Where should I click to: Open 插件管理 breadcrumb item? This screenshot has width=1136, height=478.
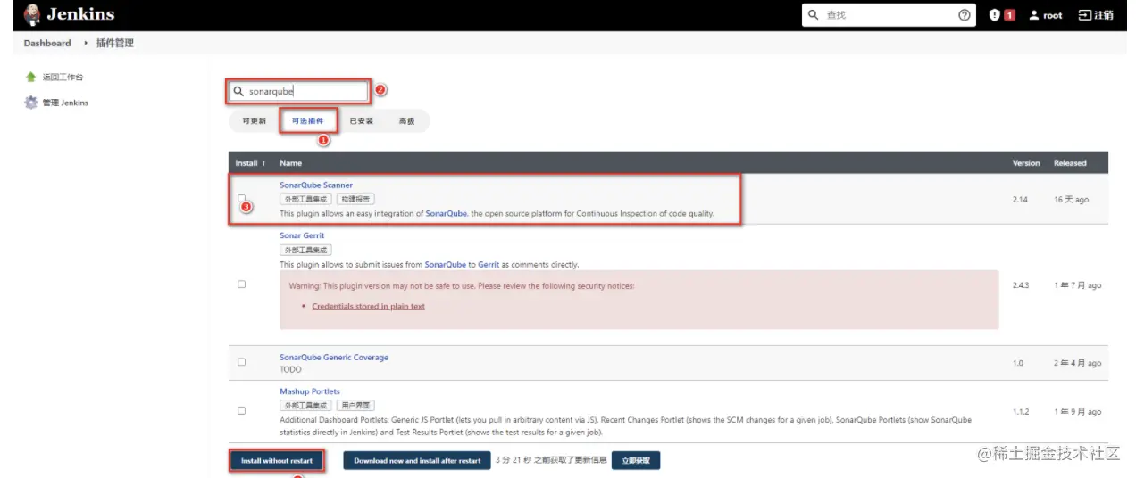tap(115, 43)
